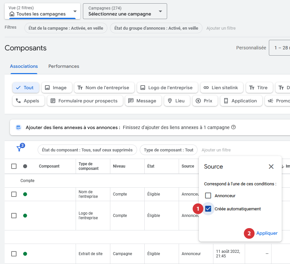
Task: Click green status dot in Logo de l'entreprise row
Action: pos(25,216)
